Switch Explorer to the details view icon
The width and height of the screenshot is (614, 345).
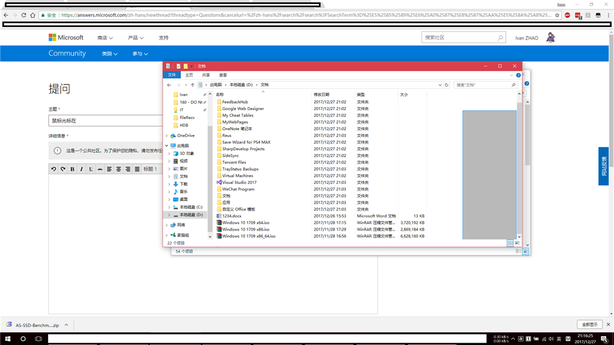[510, 243]
